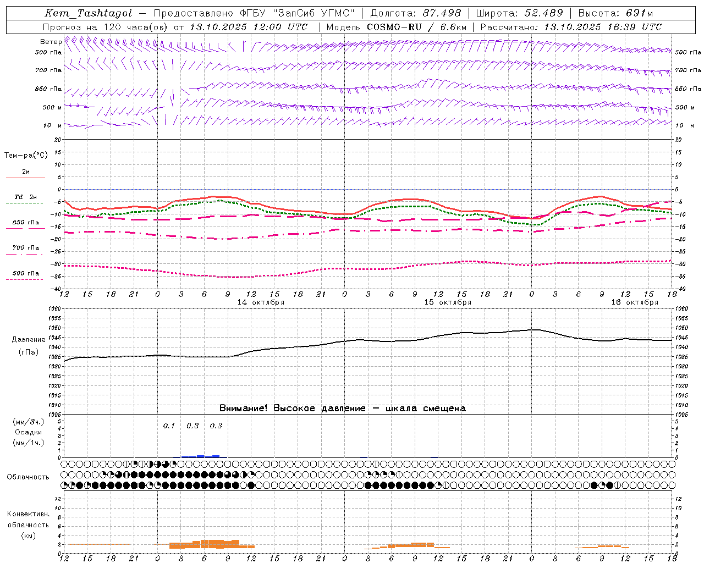Image resolution: width=704 pixels, height=563 pixels.
Task: Select the Долгота: 87.498 longitude value
Action: 416,13
